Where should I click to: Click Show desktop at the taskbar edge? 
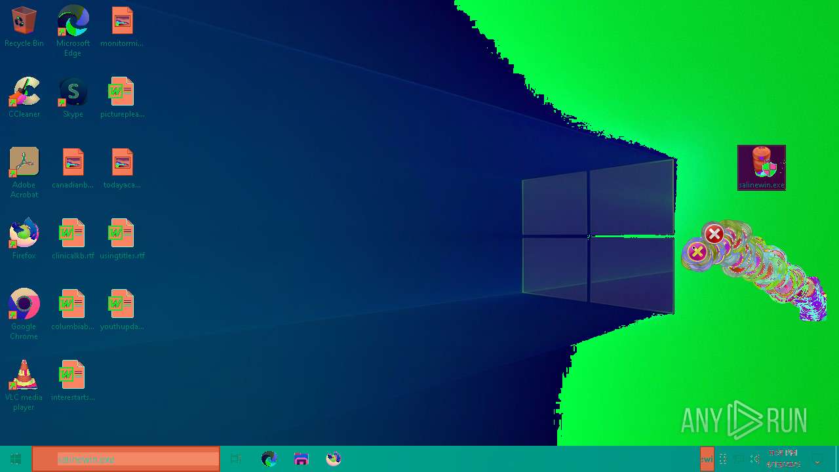(x=837, y=459)
